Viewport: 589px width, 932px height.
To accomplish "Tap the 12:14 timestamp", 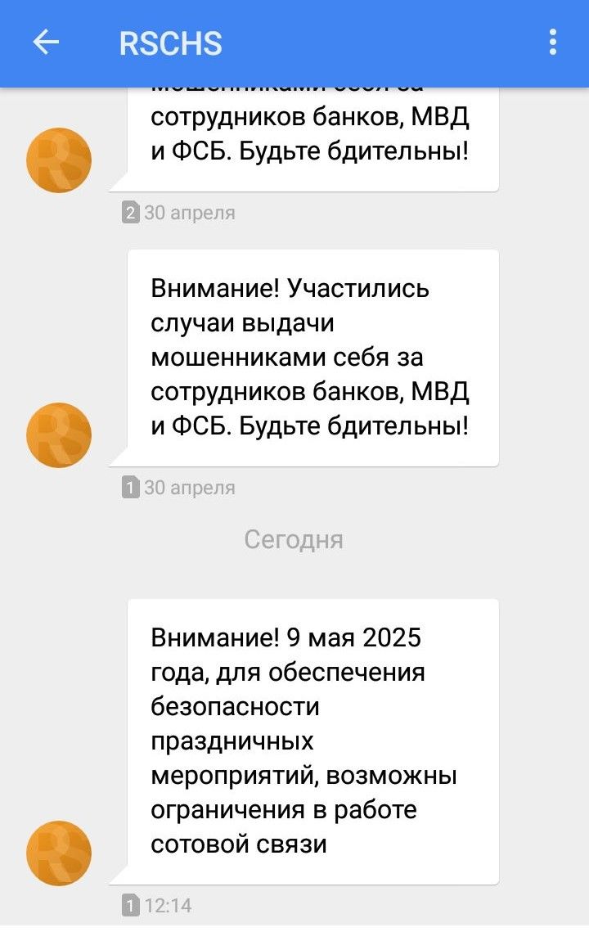I will click(169, 906).
